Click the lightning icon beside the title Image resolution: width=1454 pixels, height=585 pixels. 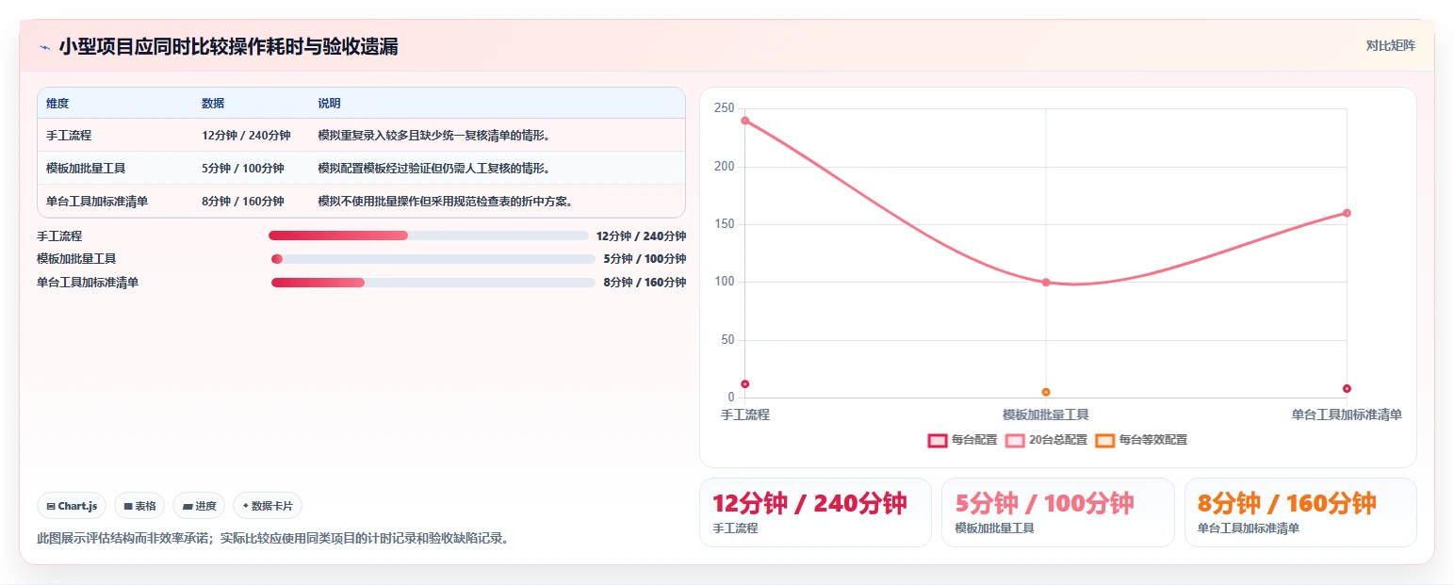click(44, 47)
